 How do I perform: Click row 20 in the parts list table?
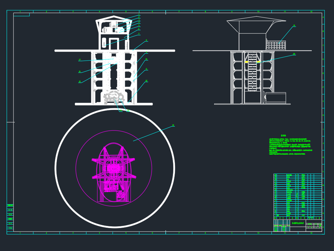tap(298, 175)
